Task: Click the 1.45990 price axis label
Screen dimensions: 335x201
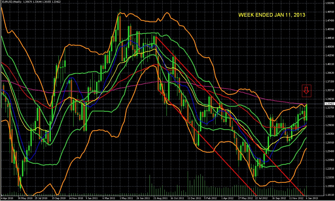Action: click(x=329, y=29)
